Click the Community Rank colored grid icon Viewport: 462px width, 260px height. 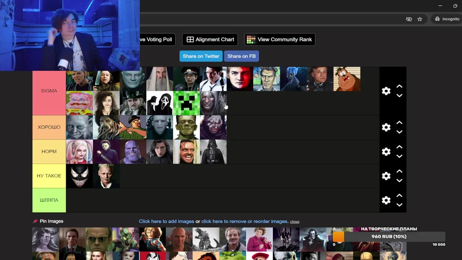[x=251, y=39]
